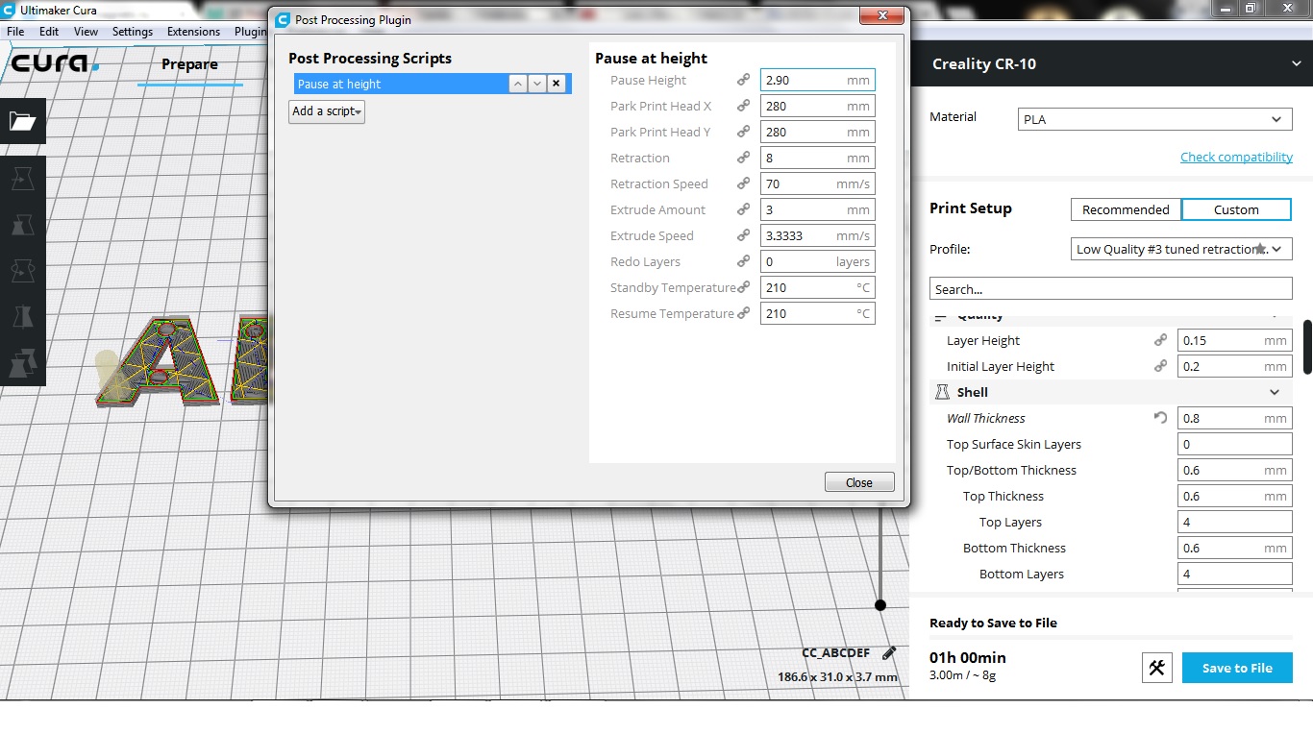Open the Edit menu
This screenshot has height=734, width=1313.
(x=49, y=32)
